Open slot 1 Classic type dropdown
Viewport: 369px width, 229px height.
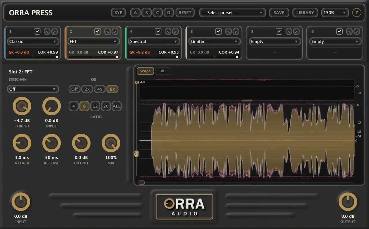point(33,41)
